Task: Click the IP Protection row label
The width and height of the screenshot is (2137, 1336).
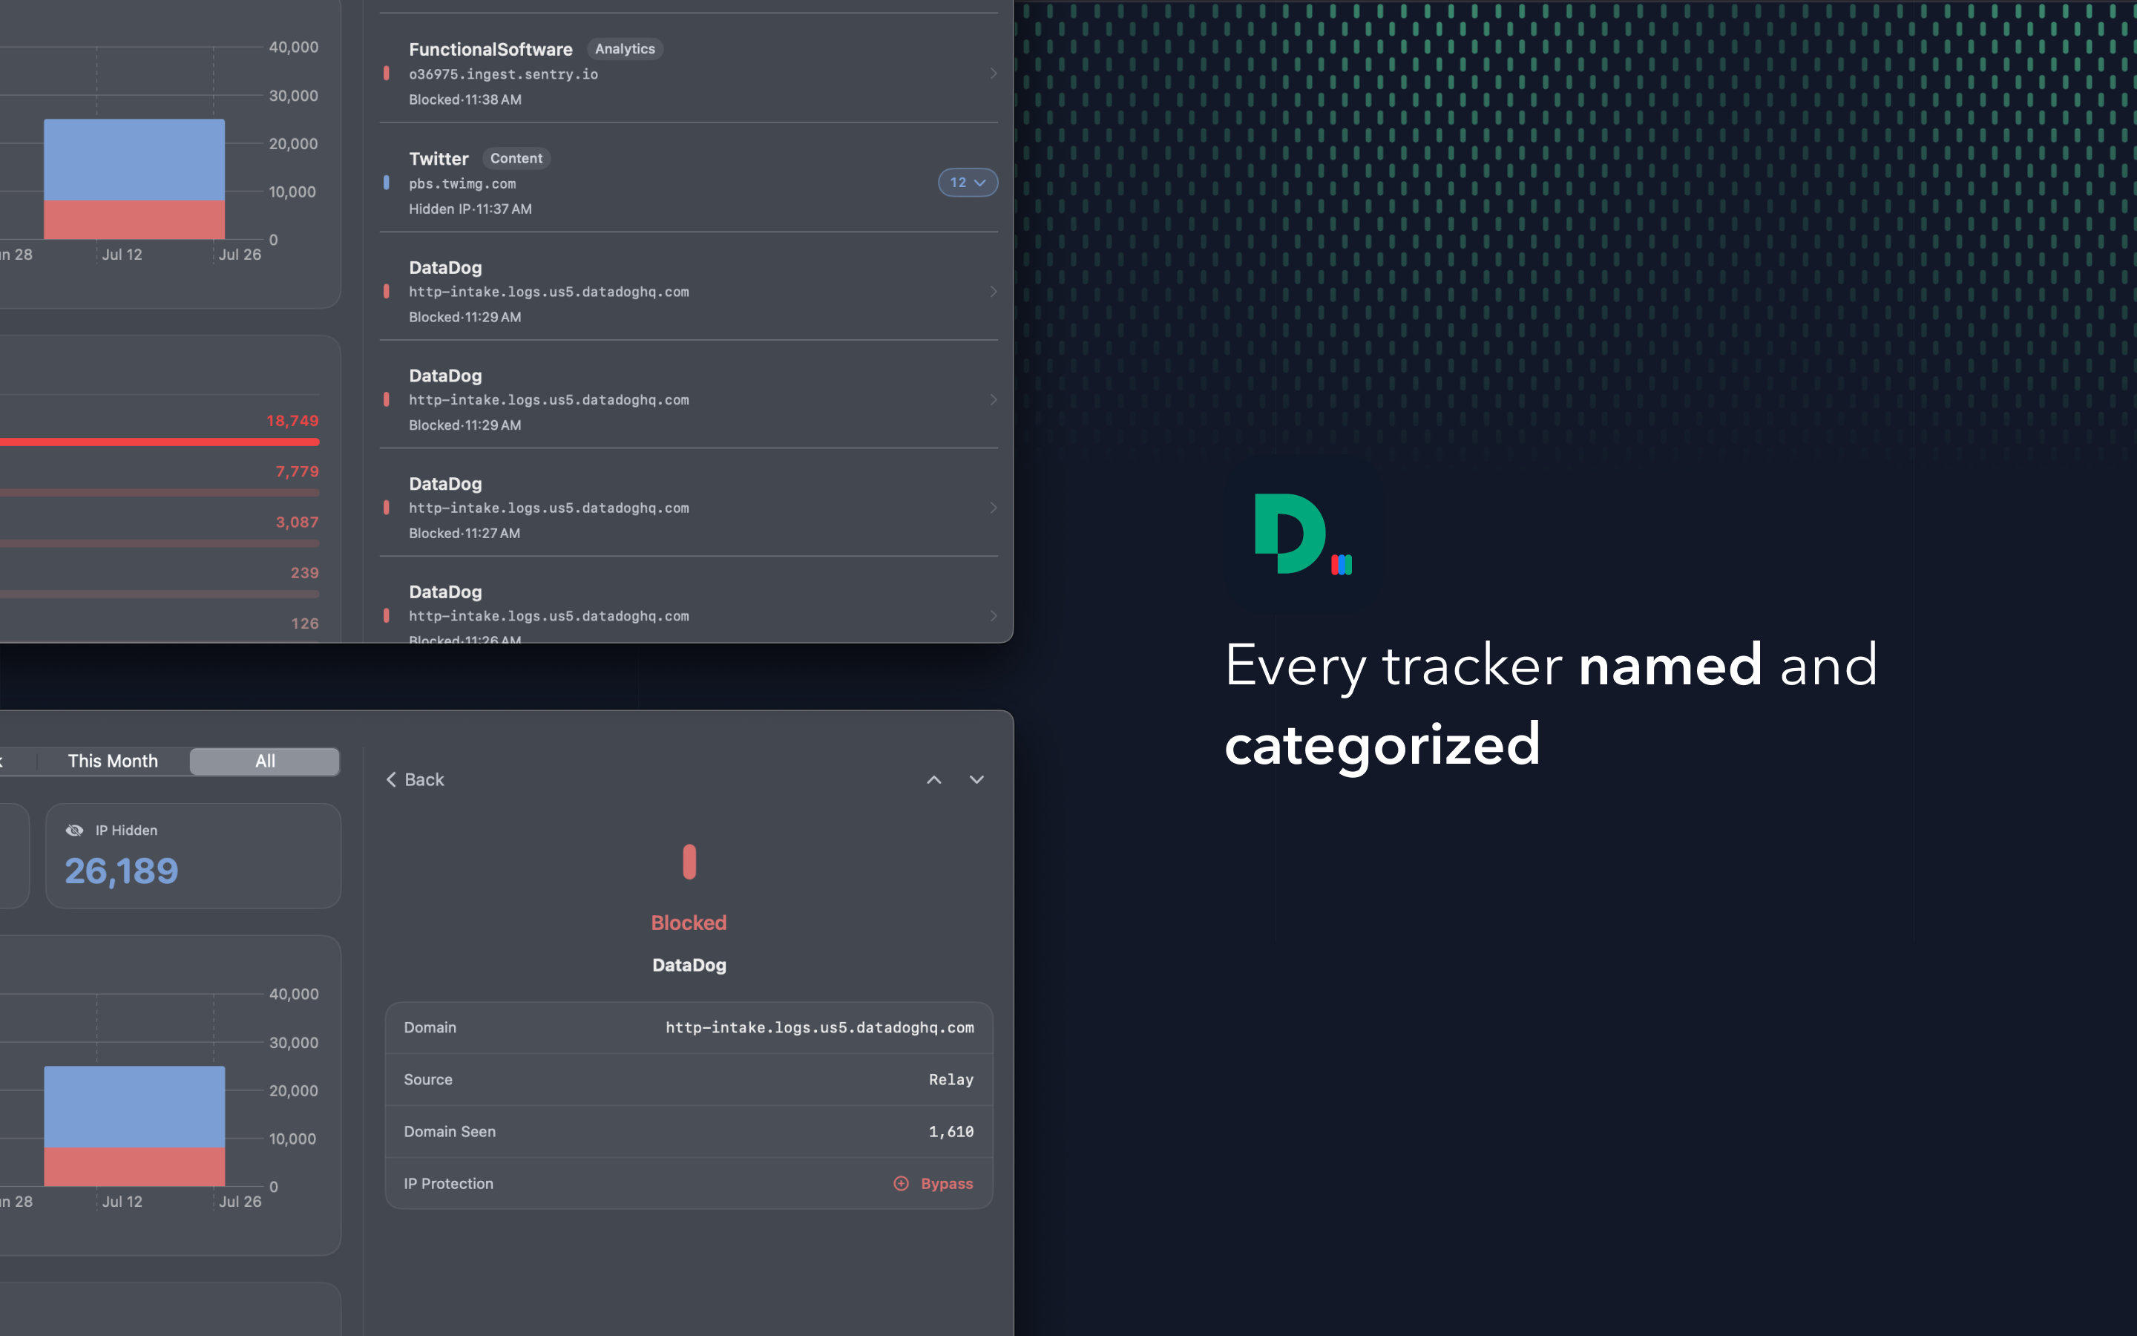Action: click(x=449, y=1183)
